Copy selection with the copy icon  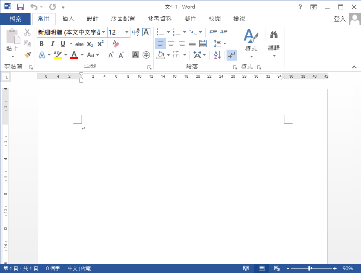tap(27, 44)
